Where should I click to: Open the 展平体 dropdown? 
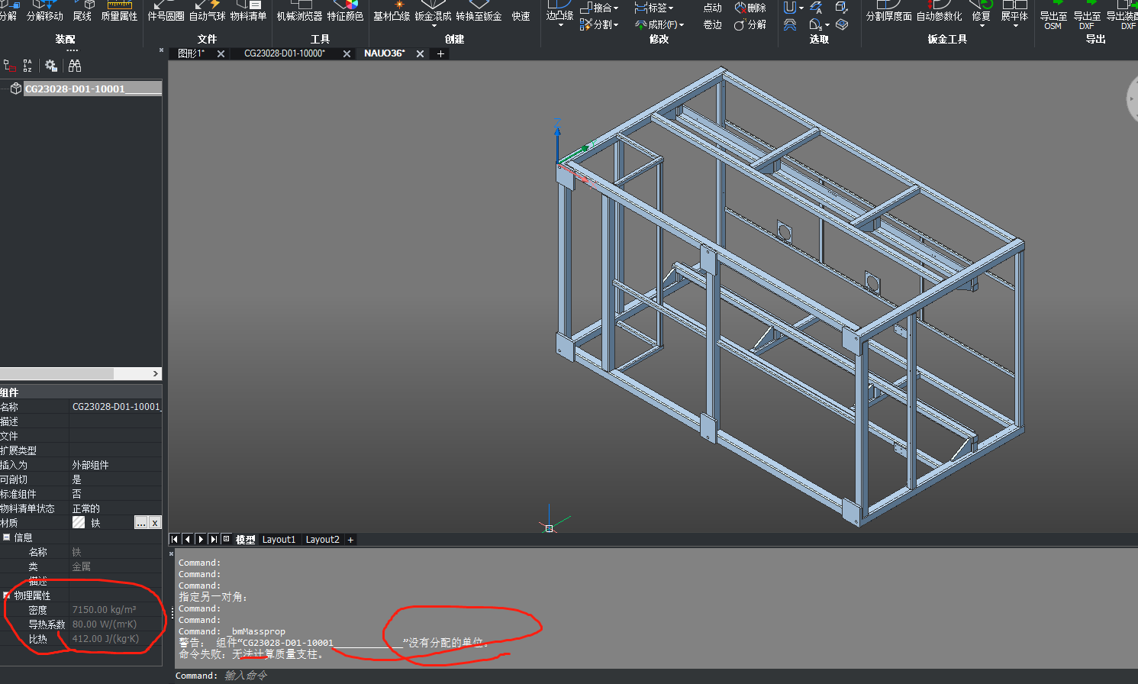tap(1015, 26)
